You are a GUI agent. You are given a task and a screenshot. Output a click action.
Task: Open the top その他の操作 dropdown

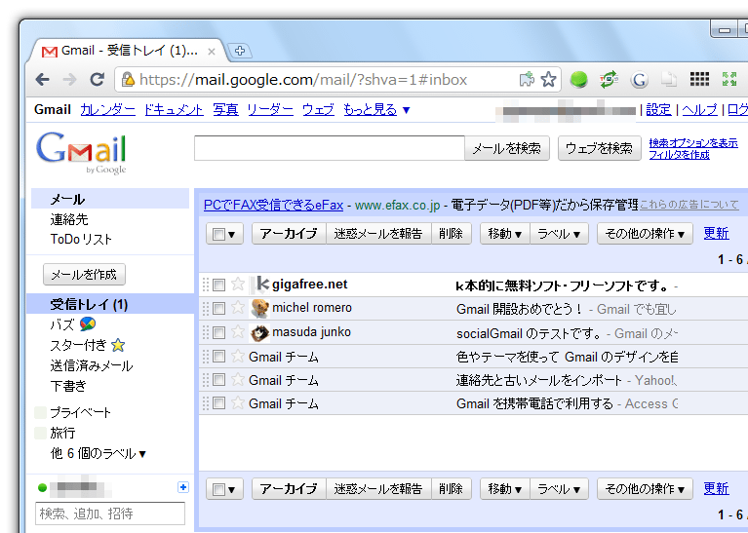pos(645,234)
